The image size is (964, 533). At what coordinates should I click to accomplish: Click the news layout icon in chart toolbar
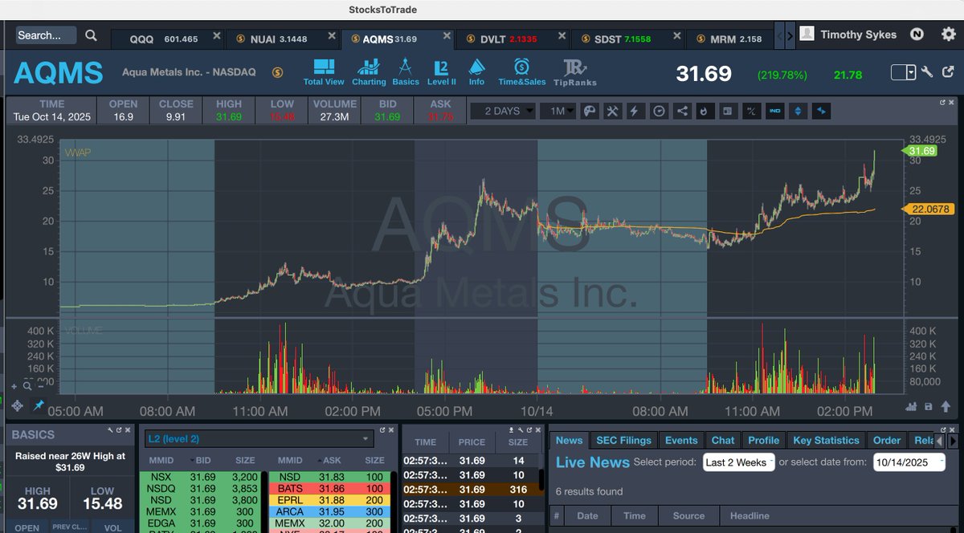[x=728, y=111]
